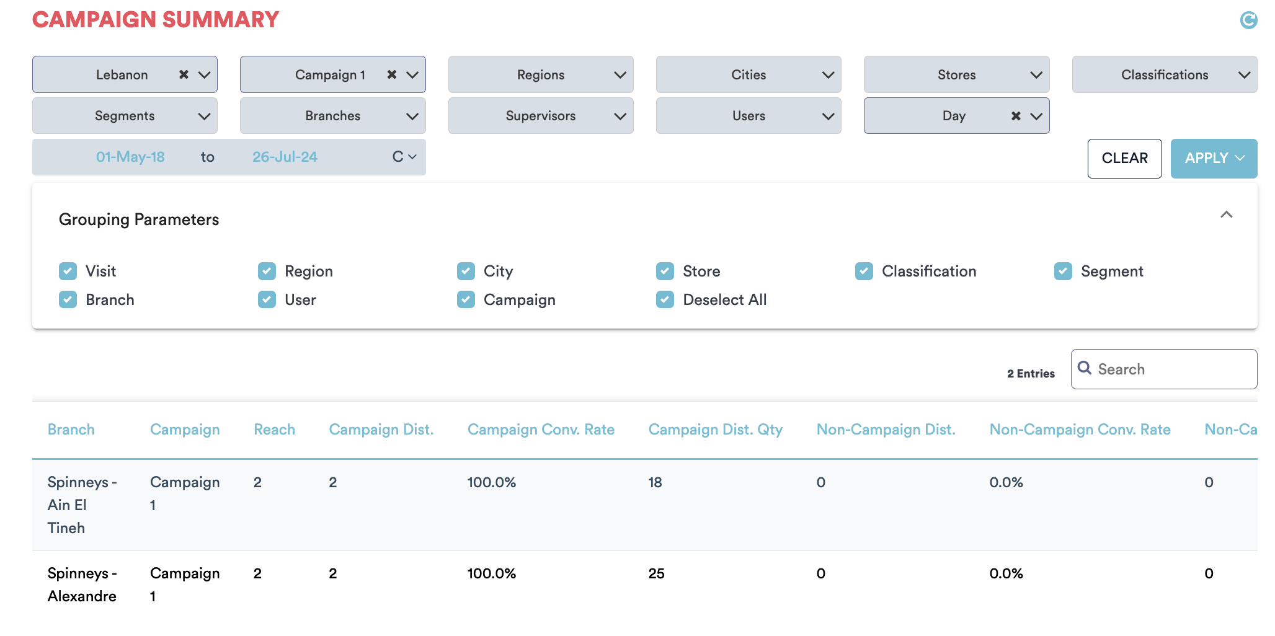Image resolution: width=1275 pixels, height=636 pixels.
Task: Uncheck the Segment grouping checkbox
Action: click(1063, 271)
